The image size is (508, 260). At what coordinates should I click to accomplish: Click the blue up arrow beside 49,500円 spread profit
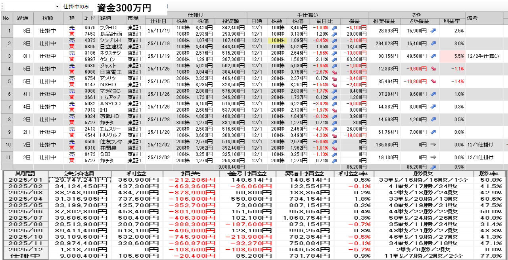click(x=433, y=56)
